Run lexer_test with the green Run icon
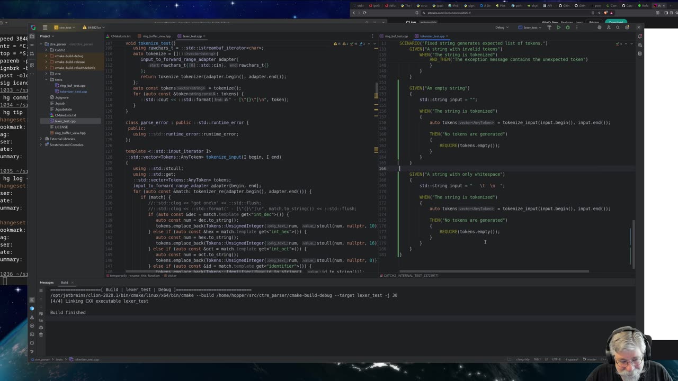Screen dimensions: 678x381 point(559,28)
